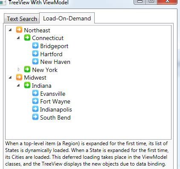Pick the Bridgeport city label

[x=54, y=46]
